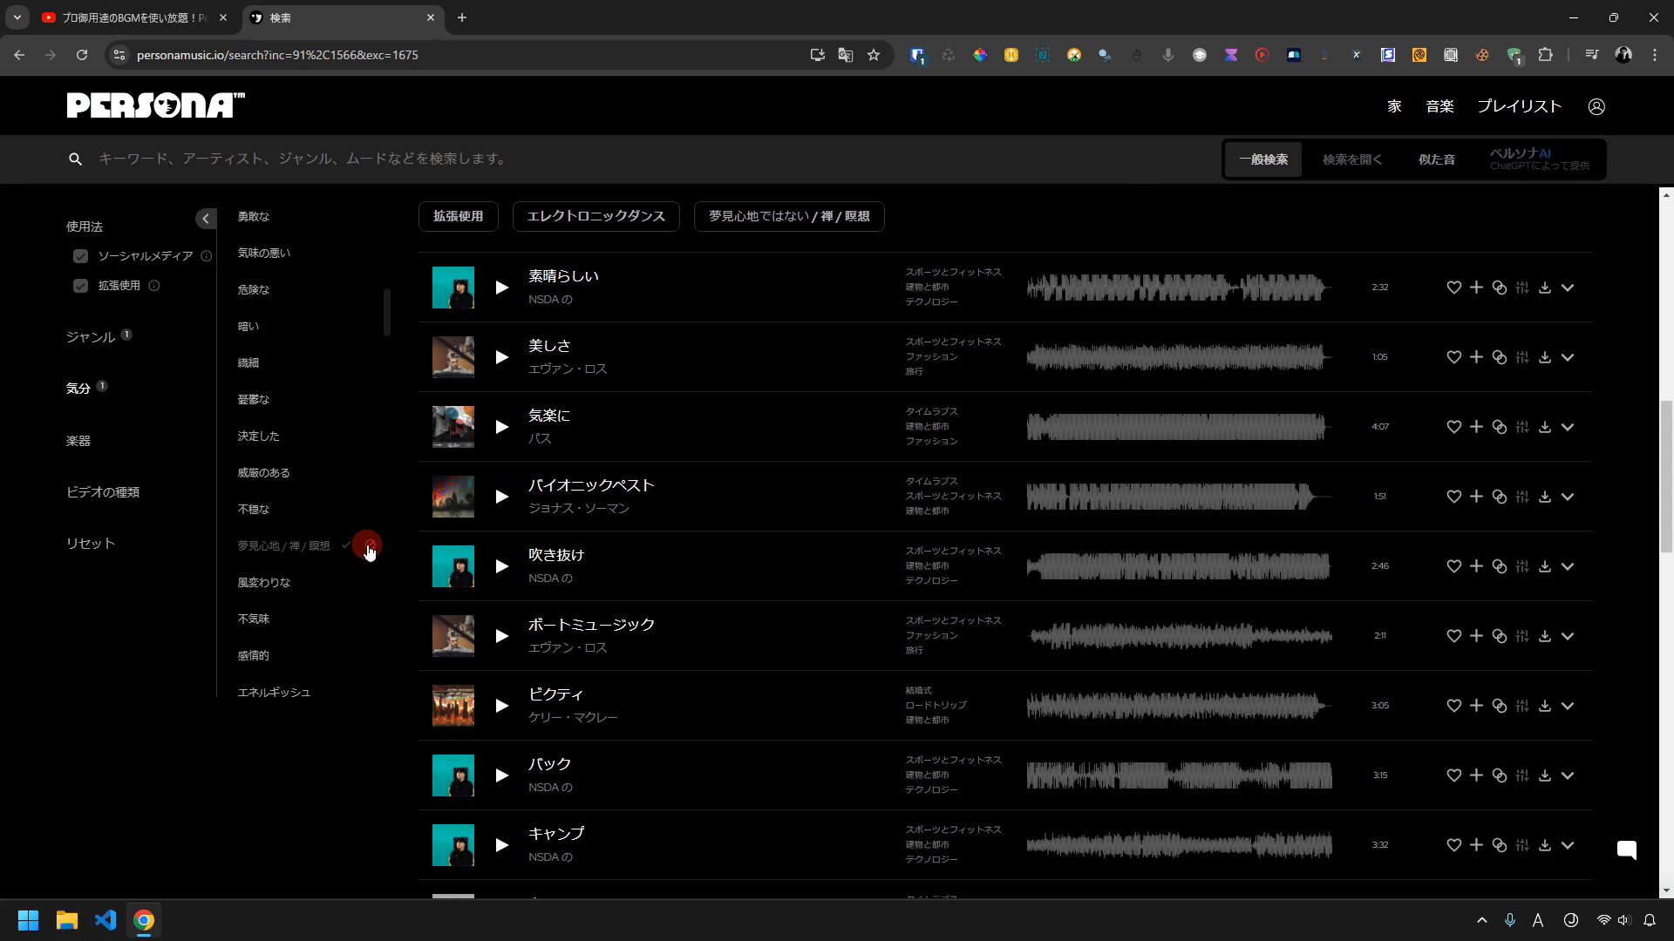Screen dimensions: 1674x941
Task: Expand the ジャンル filter category
Action: click(x=91, y=337)
